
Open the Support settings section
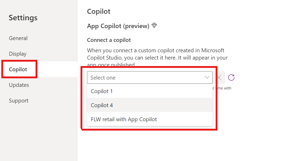[x=19, y=101]
